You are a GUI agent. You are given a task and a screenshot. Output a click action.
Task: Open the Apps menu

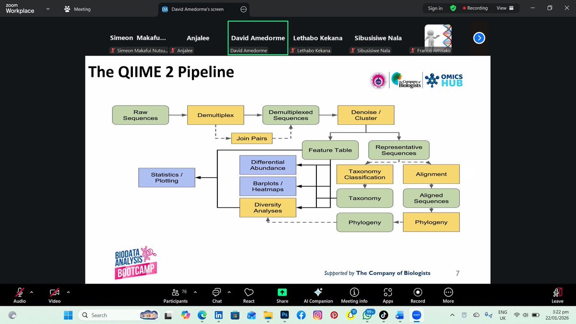[x=388, y=295]
